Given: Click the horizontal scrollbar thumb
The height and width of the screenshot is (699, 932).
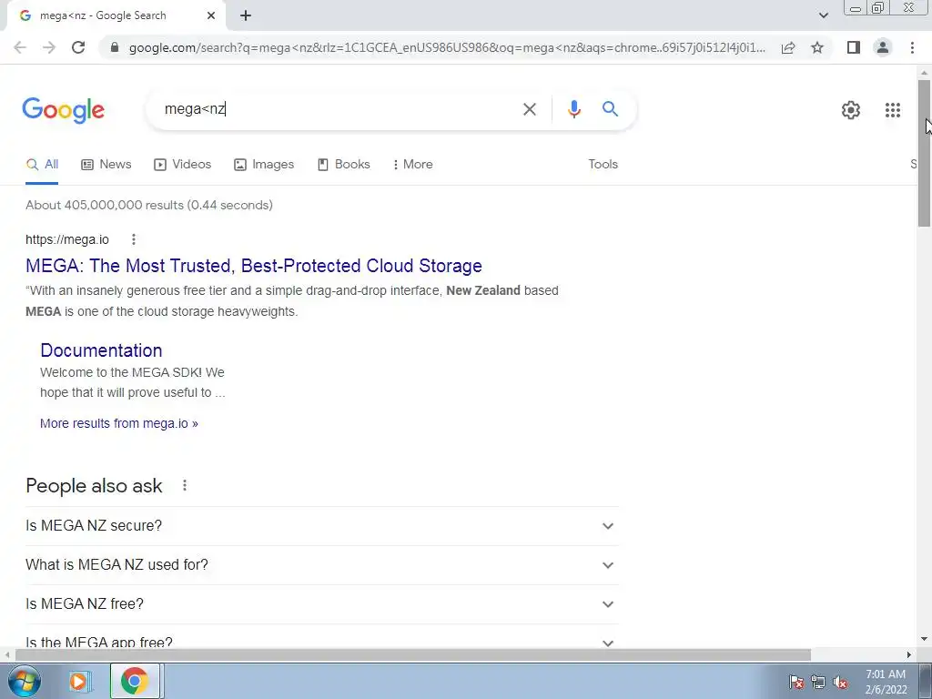Looking at the screenshot, I should (412, 655).
